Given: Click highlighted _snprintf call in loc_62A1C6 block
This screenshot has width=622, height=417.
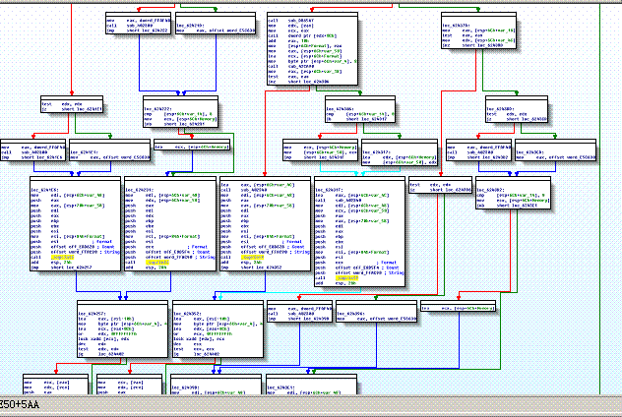Looking at the screenshot, I should click(62, 258).
